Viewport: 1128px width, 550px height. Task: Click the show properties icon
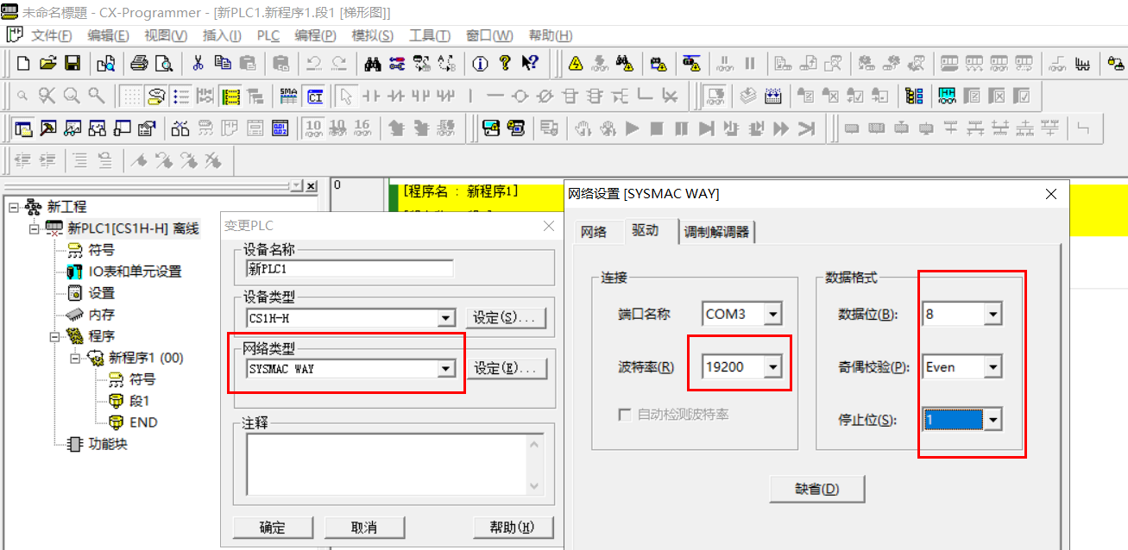[x=148, y=128]
